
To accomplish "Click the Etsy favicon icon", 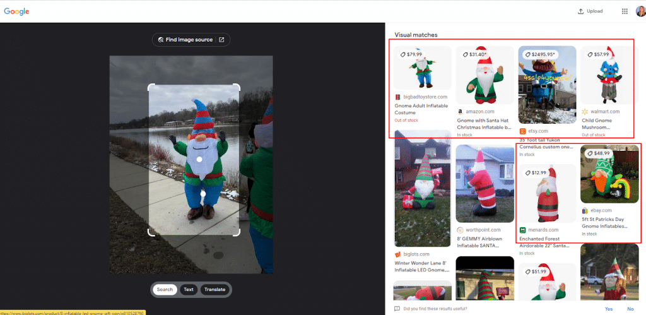I will tap(522, 131).
